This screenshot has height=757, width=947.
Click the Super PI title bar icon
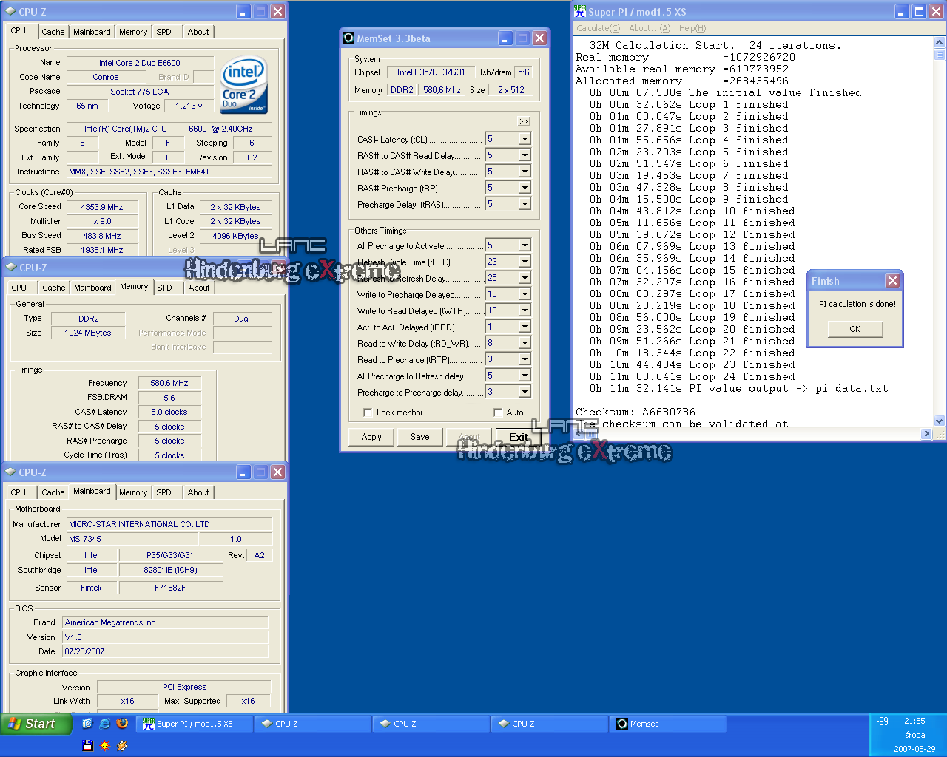pyautogui.click(x=580, y=12)
